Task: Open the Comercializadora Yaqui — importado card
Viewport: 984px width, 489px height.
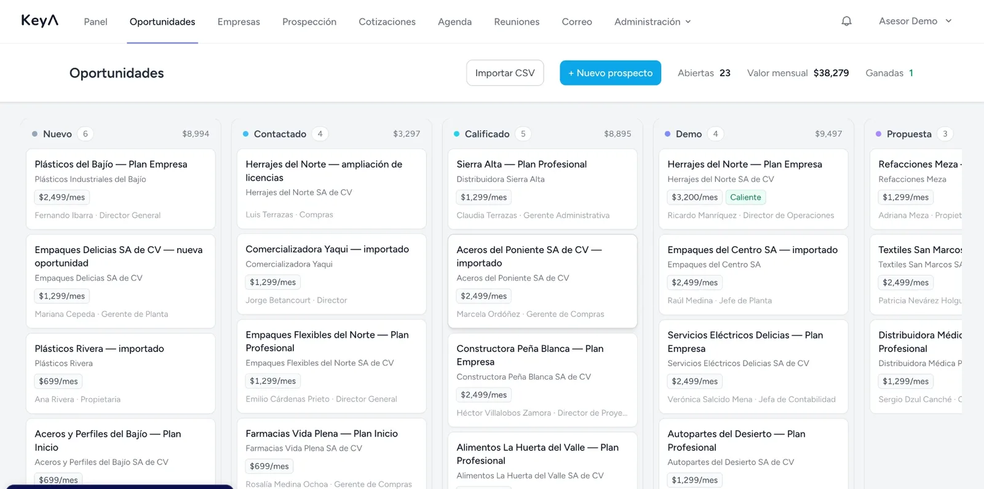Action: [x=331, y=274]
